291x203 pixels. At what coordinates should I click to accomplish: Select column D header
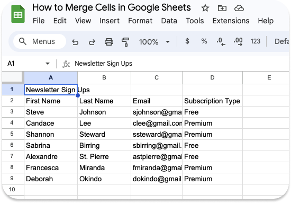click(x=212, y=77)
